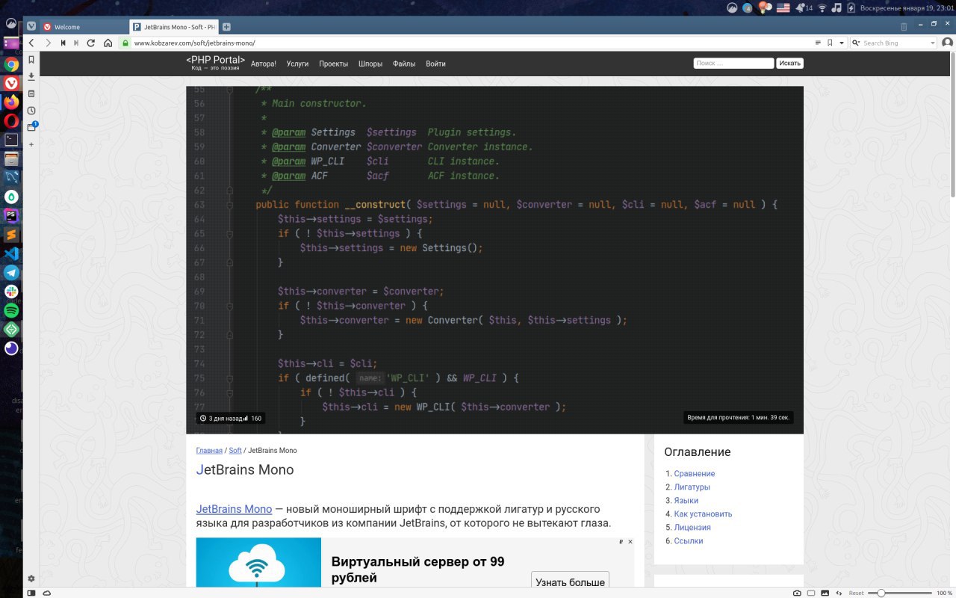Select the JetBrains Mono tab

[x=174, y=27]
